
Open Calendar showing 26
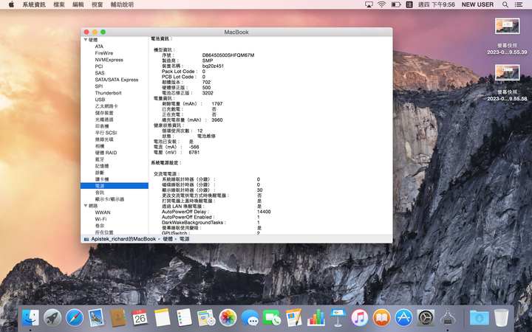click(x=140, y=318)
